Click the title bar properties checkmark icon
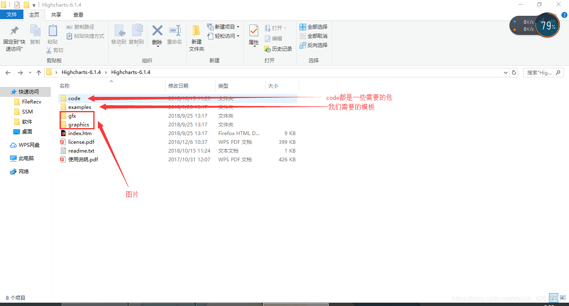This screenshot has height=306, width=569. [17, 5]
